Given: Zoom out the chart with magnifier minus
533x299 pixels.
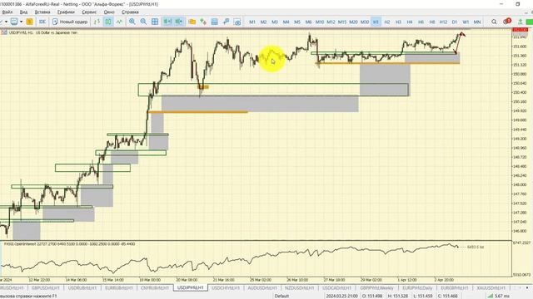Looking at the screenshot, I should coord(143,22).
